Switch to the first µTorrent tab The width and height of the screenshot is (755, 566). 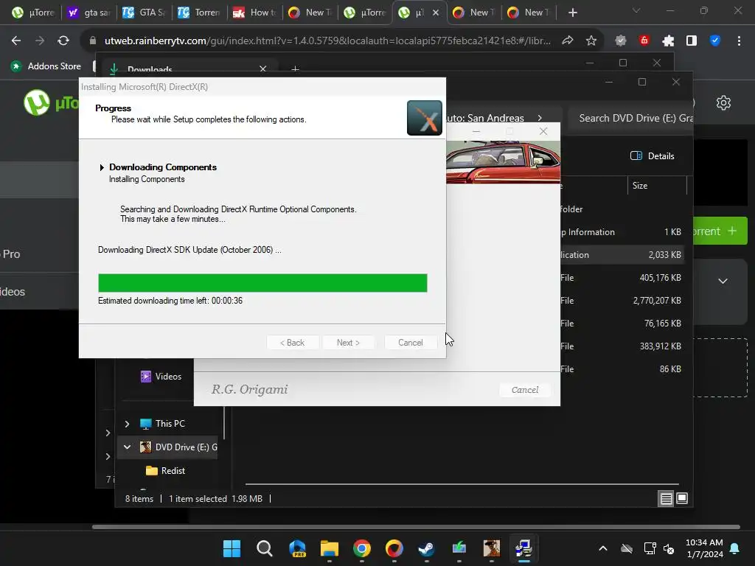(x=34, y=13)
